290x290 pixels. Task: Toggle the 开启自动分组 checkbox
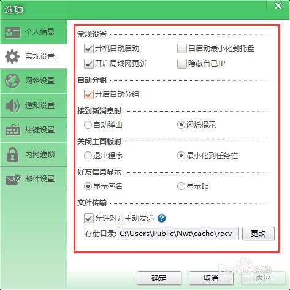point(89,94)
